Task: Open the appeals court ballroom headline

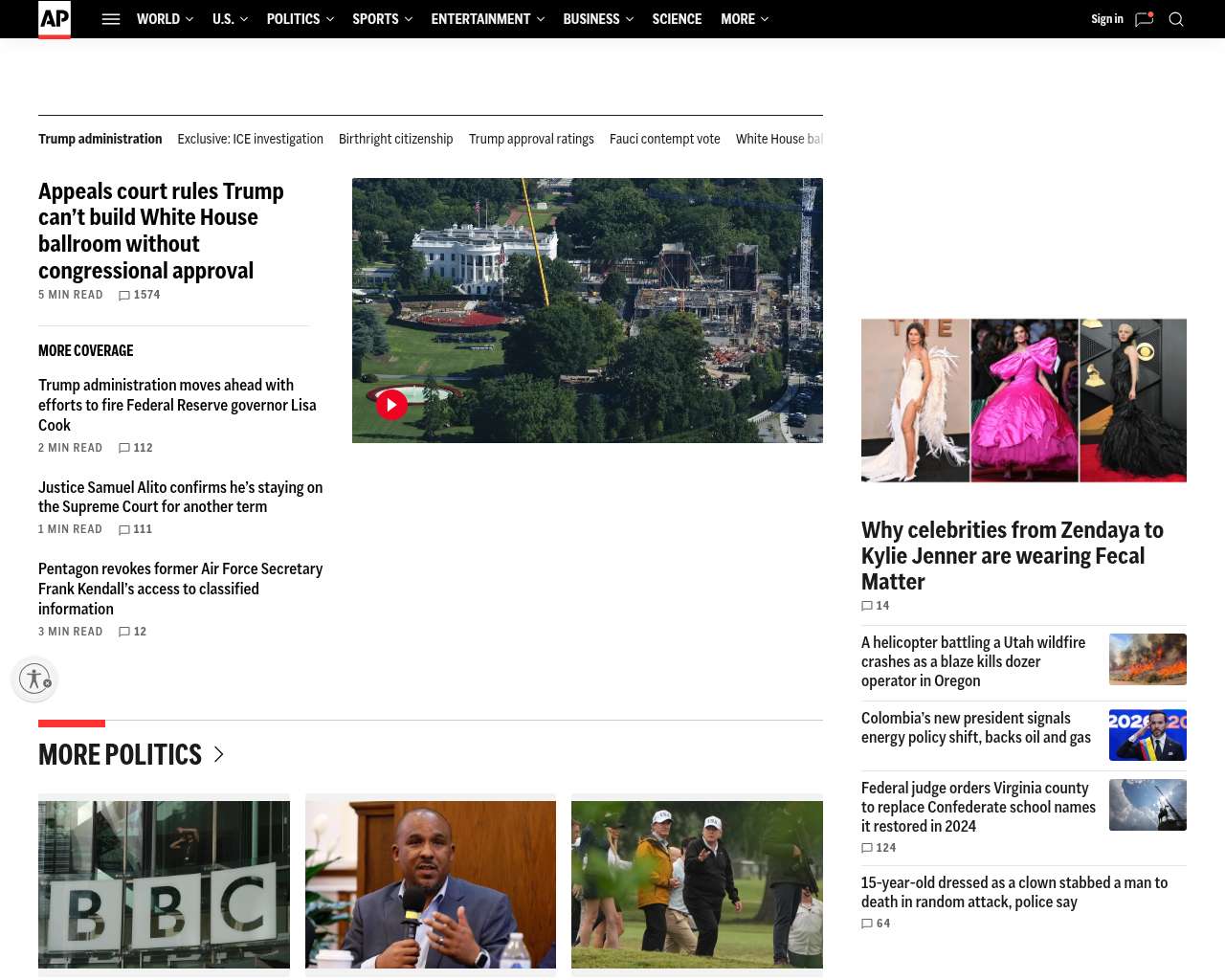Action: tap(161, 231)
